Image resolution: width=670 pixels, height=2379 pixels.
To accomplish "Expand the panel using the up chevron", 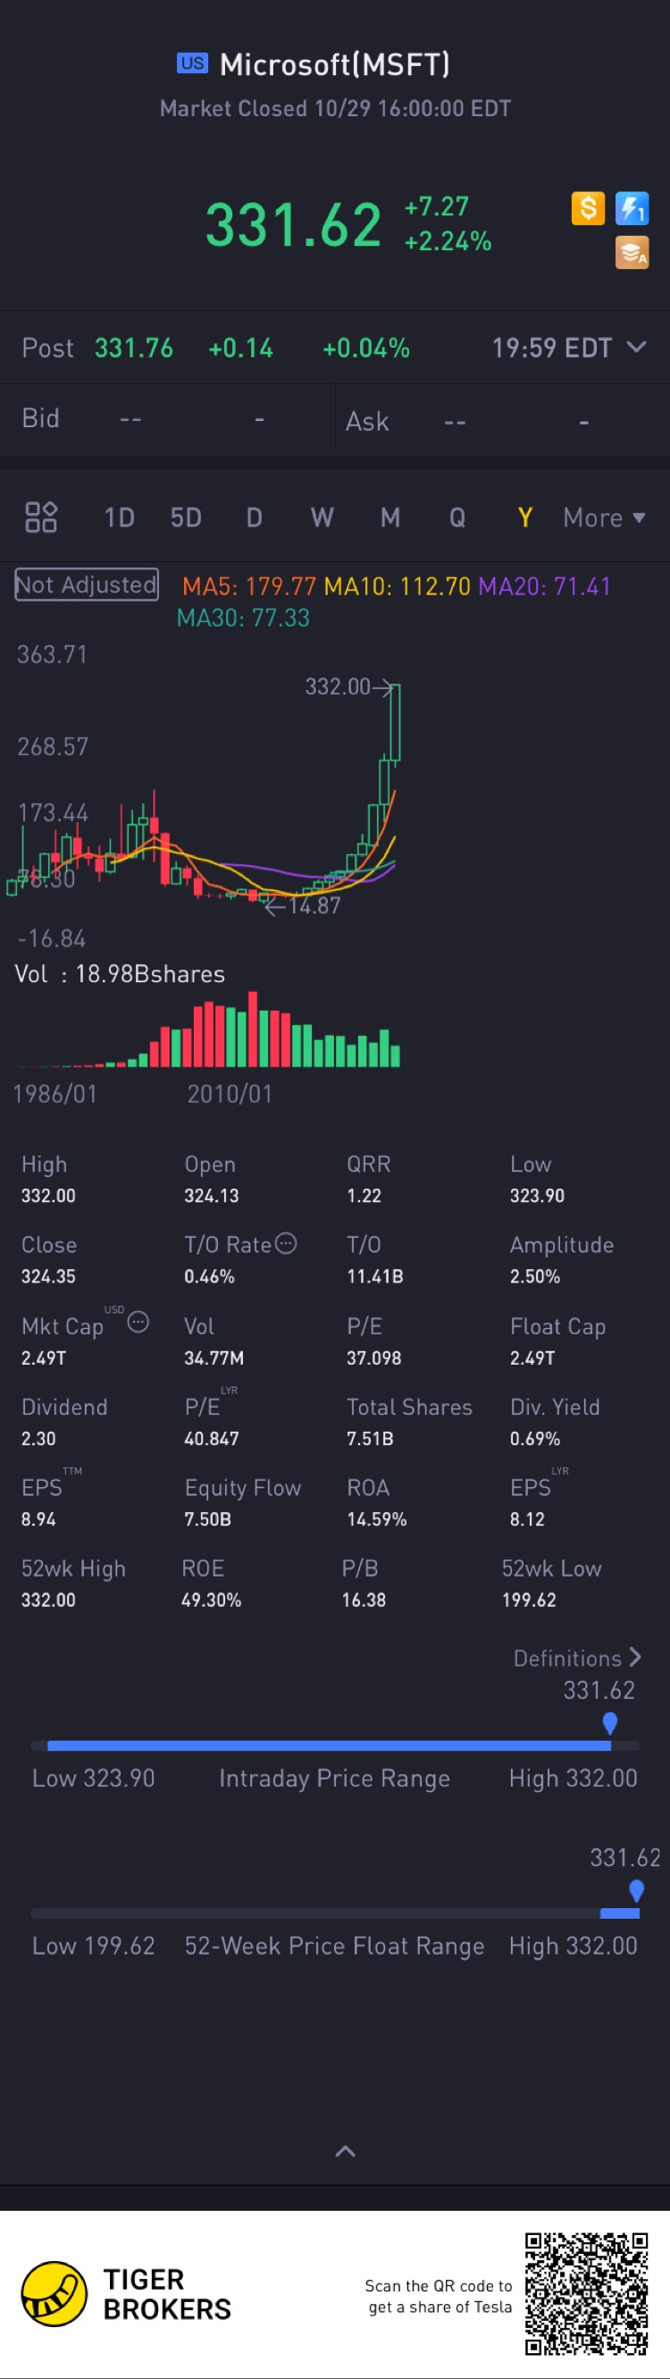I will point(345,2151).
